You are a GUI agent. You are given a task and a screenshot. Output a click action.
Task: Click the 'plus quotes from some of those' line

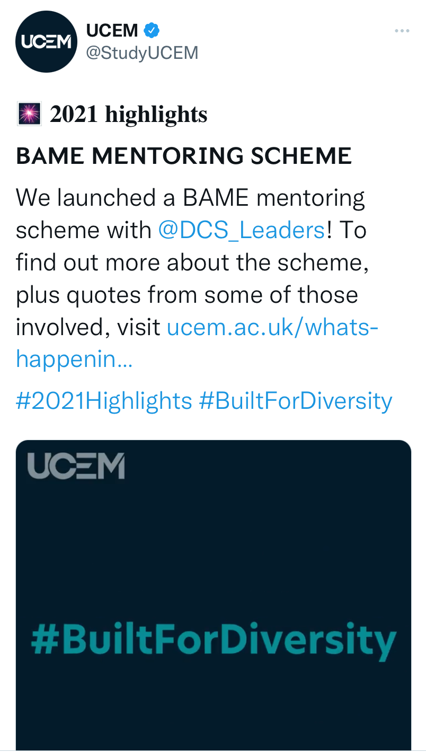click(x=187, y=295)
